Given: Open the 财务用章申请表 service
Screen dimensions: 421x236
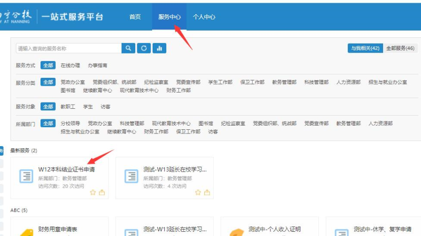Looking at the screenshot, I should [x=58, y=230].
